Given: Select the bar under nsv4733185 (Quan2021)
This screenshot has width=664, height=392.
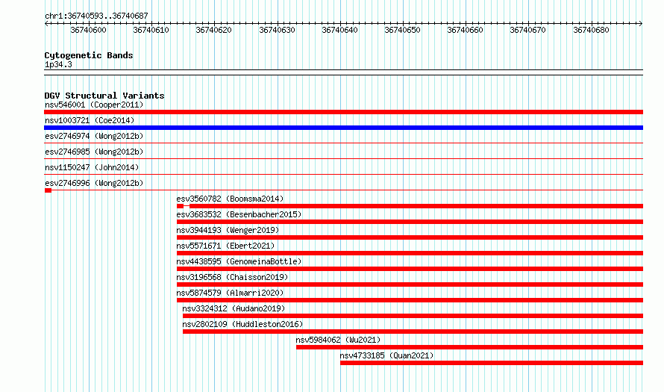Looking at the screenshot, I should pos(492,363).
